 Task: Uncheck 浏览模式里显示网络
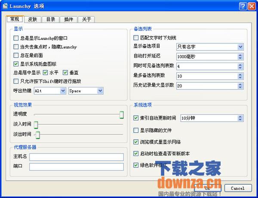tap(136, 142)
